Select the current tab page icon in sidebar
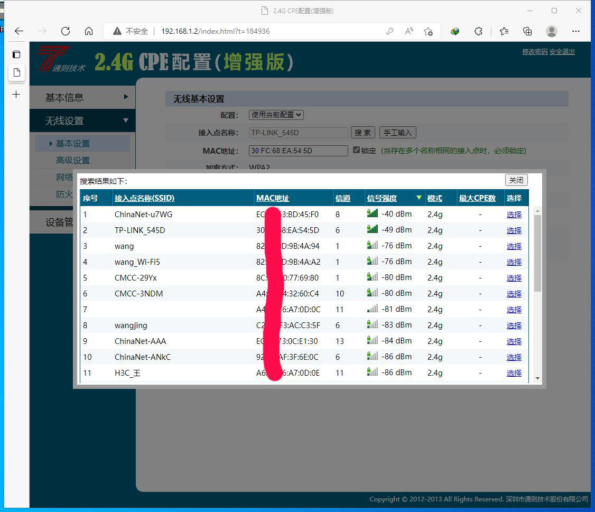 click(x=17, y=72)
